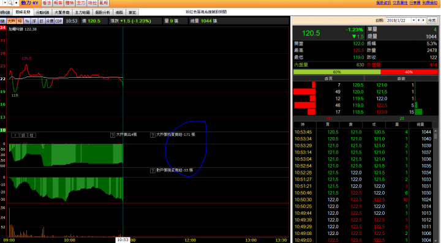Image resolution: width=441 pixels, height=243 pixels.
Task: Open the 交易屬性 link
Action: coord(400,2)
